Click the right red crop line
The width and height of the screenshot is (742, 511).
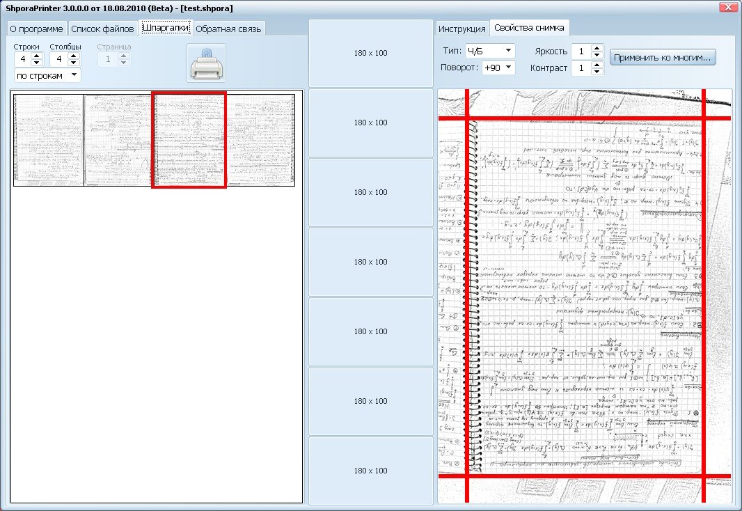(x=704, y=296)
